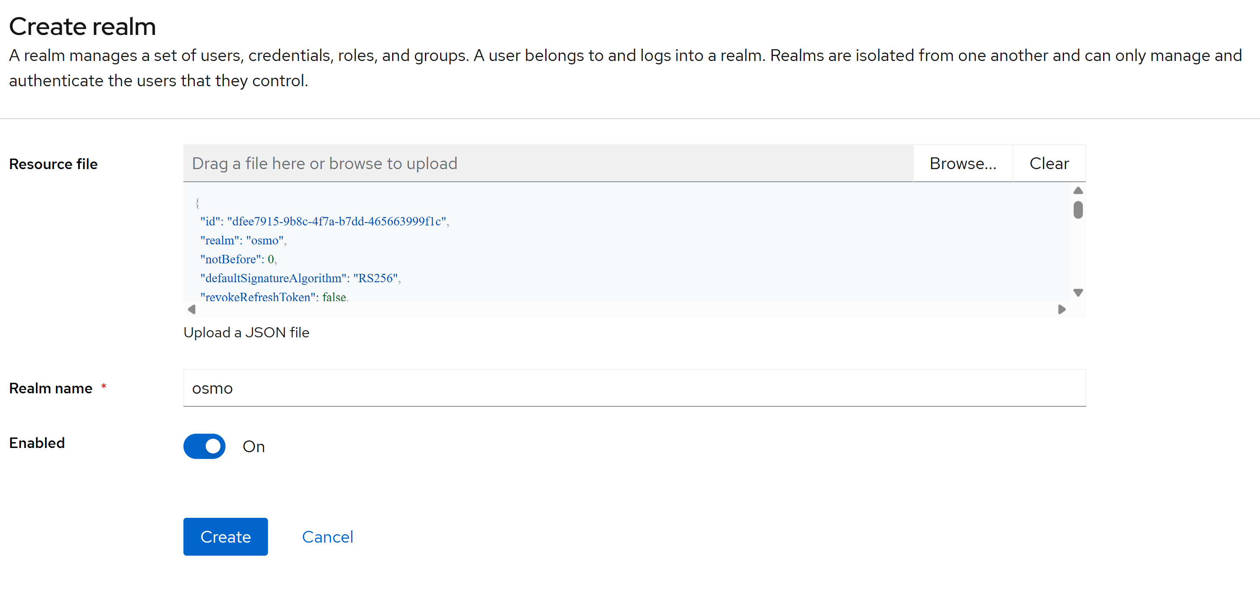This screenshot has height=591, width=1260.
Task: Click the drag-a-file filename field
Action: coord(548,163)
